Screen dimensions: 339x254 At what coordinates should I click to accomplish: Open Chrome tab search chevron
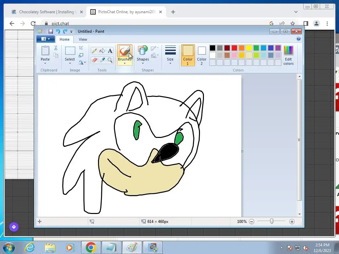tap(296, 12)
